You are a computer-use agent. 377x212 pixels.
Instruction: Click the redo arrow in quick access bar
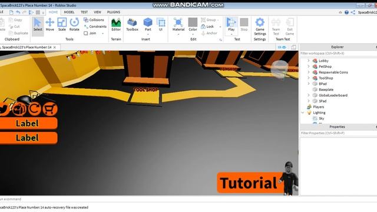click(24, 12)
